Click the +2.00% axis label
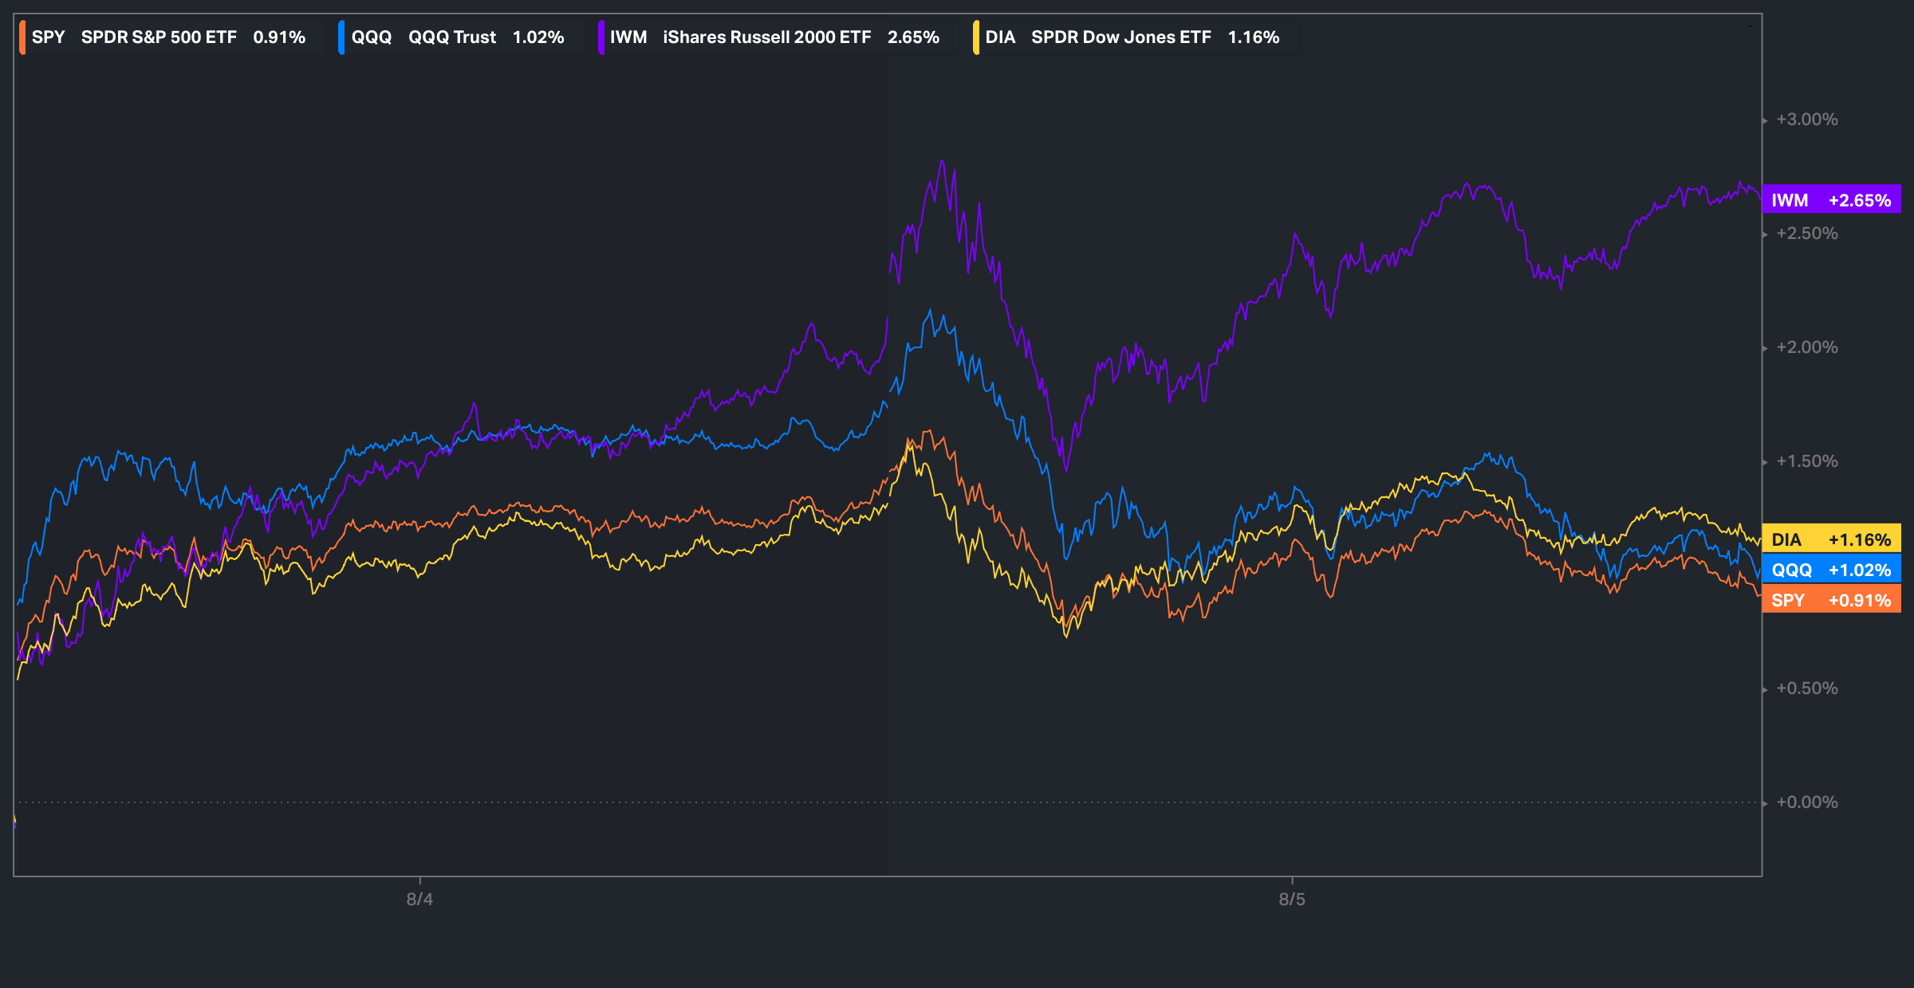 pyautogui.click(x=1807, y=347)
